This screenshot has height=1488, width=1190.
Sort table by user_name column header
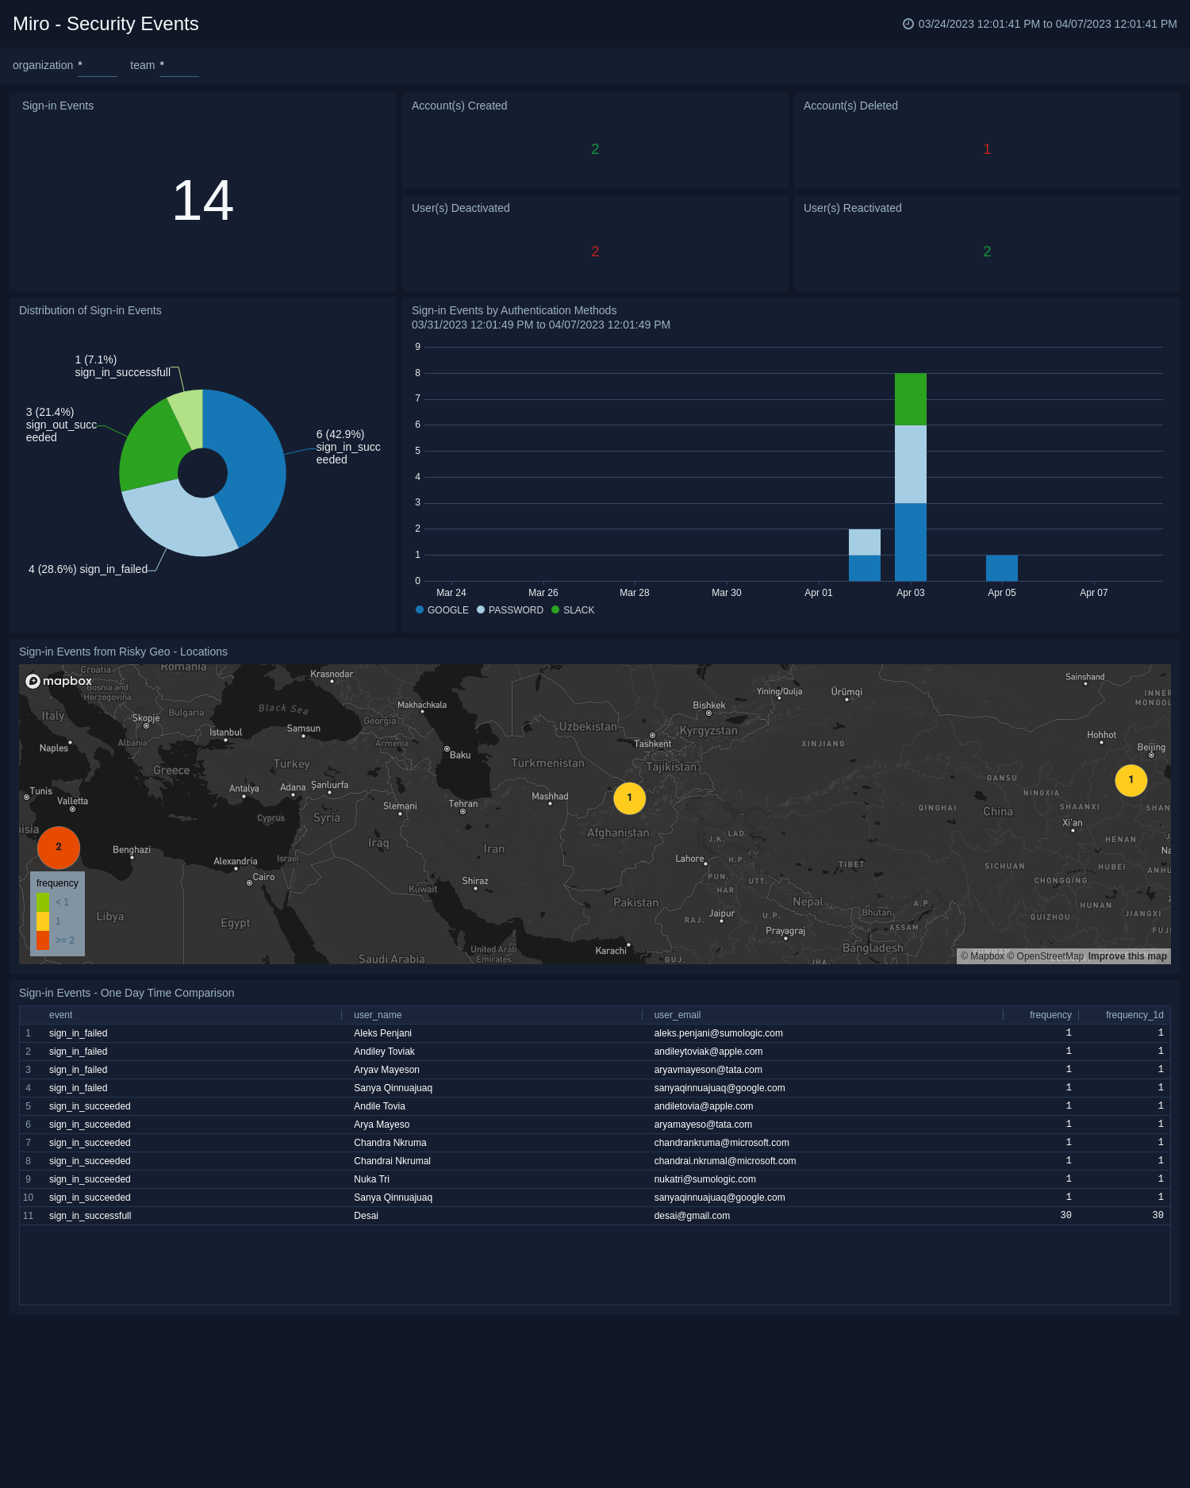378,1015
